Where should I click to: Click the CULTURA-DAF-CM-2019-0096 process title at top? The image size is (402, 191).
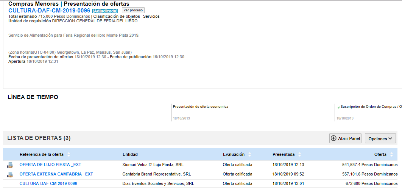pos(49,11)
